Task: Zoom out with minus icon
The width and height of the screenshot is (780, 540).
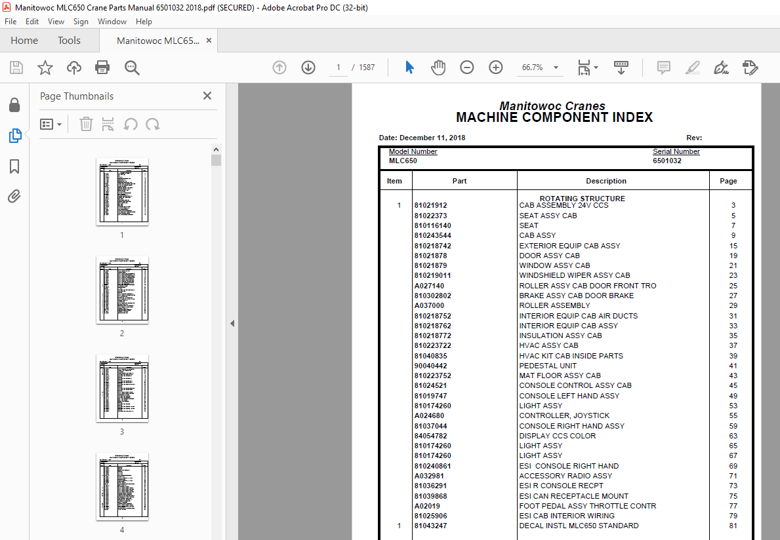Action: pyautogui.click(x=466, y=67)
